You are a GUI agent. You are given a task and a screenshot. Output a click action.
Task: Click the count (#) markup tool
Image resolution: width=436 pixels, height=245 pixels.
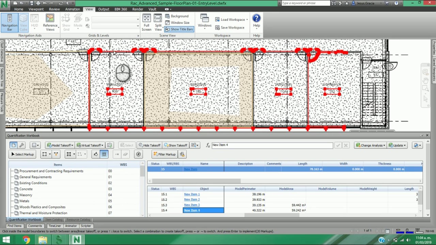tap(138, 154)
